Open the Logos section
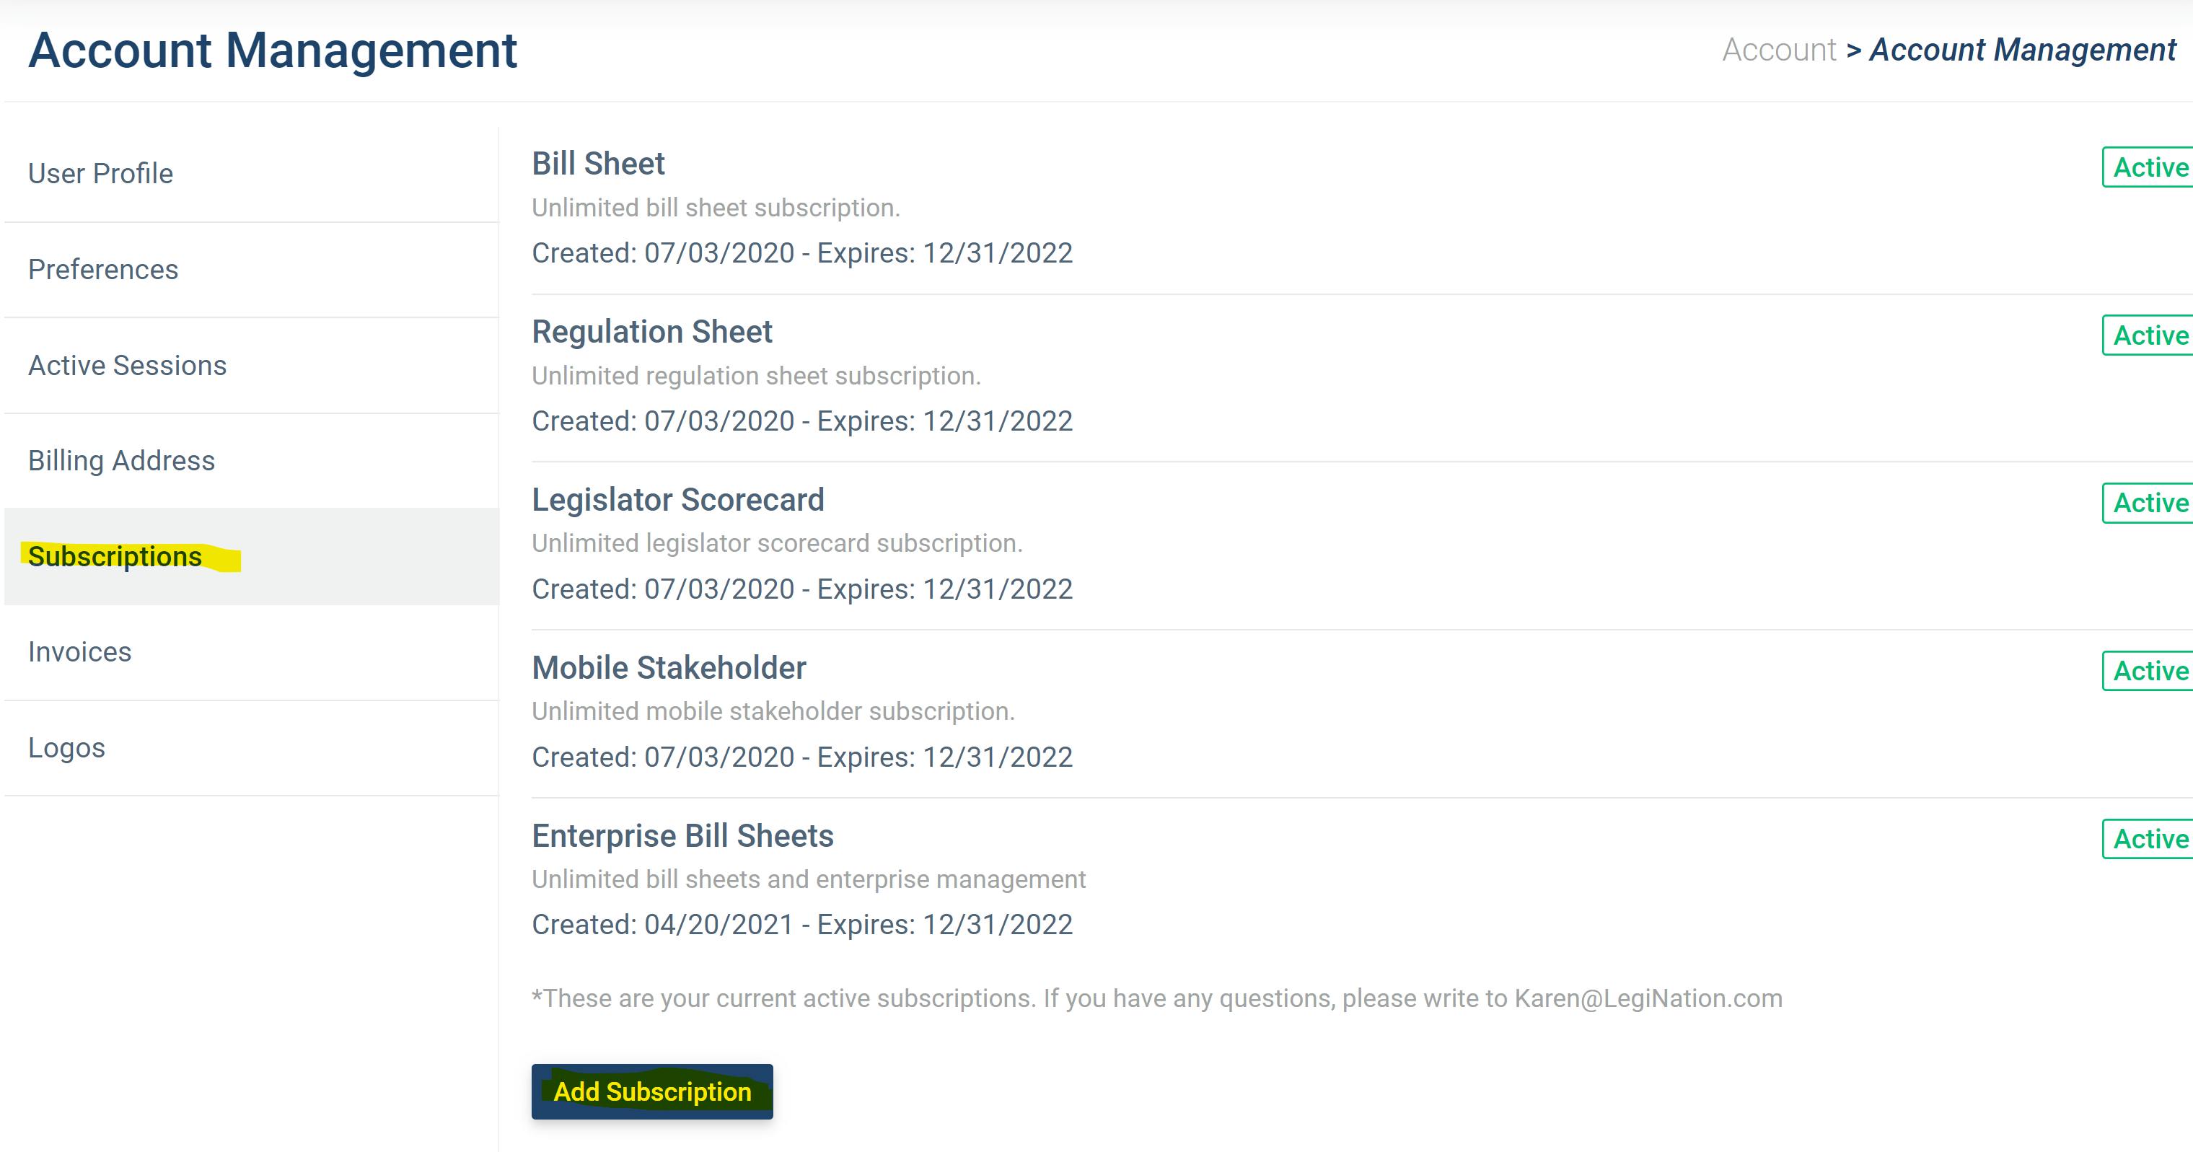This screenshot has height=1152, width=2193. [x=66, y=747]
